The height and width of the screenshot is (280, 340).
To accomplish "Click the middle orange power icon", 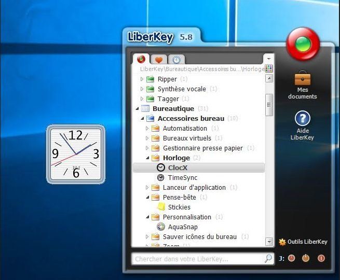I will click(x=306, y=258).
